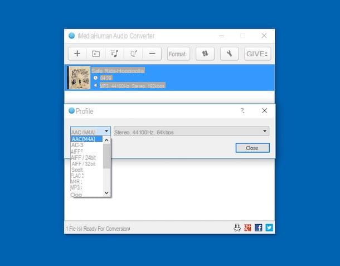Image resolution: width=340 pixels, height=266 pixels.
Task: Click the MediaHuman app icon in title bar
Action: point(71,36)
